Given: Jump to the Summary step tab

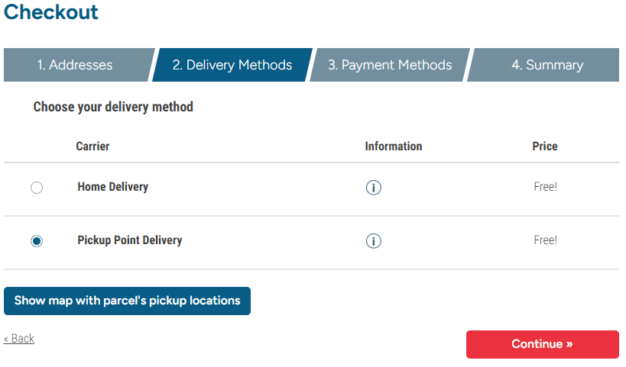Looking at the screenshot, I should tap(547, 65).
